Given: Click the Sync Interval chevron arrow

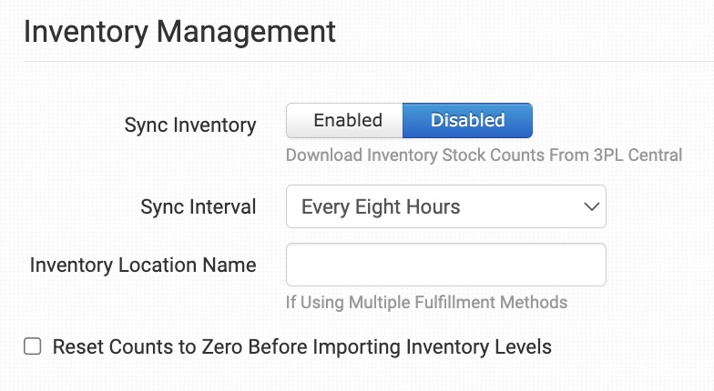Looking at the screenshot, I should pyautogui.click(x=587, y=207).
